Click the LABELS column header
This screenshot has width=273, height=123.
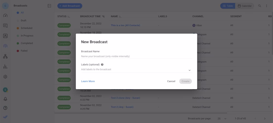[163, 16]
